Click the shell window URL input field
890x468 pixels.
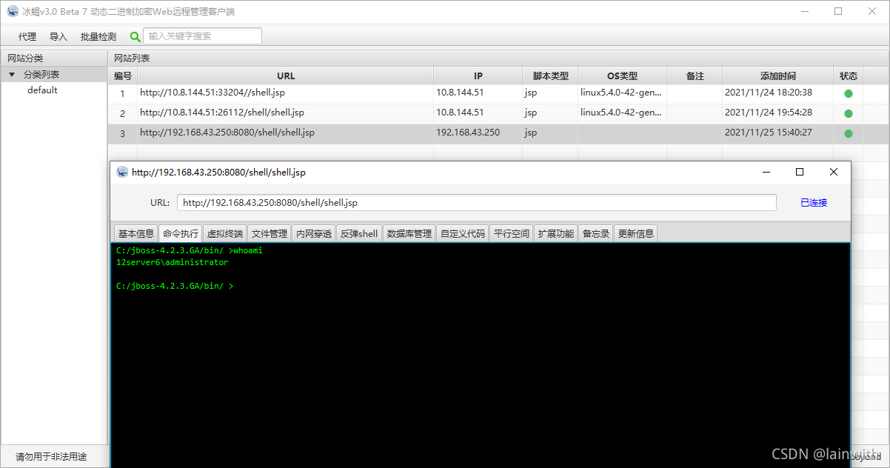pos(476,202)
